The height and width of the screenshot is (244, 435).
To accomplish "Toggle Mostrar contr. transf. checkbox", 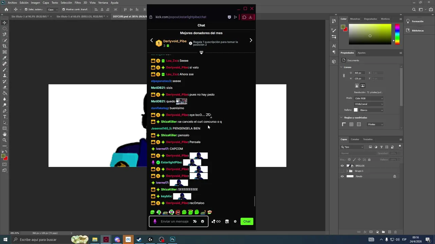I will pos(64,9).
